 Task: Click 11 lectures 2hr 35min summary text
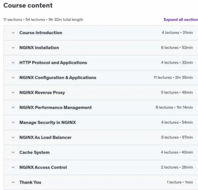tap(173, 78)
